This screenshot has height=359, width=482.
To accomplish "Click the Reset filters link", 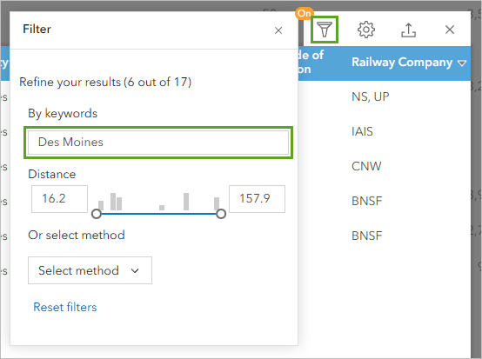I will click(65, 307).
